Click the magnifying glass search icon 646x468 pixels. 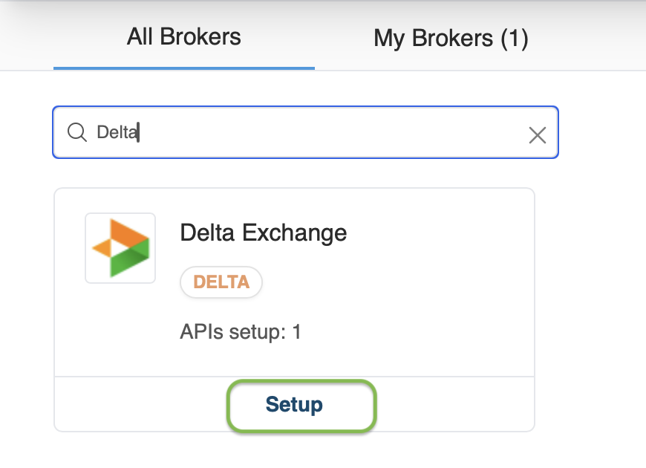click(x=77, y=132)
